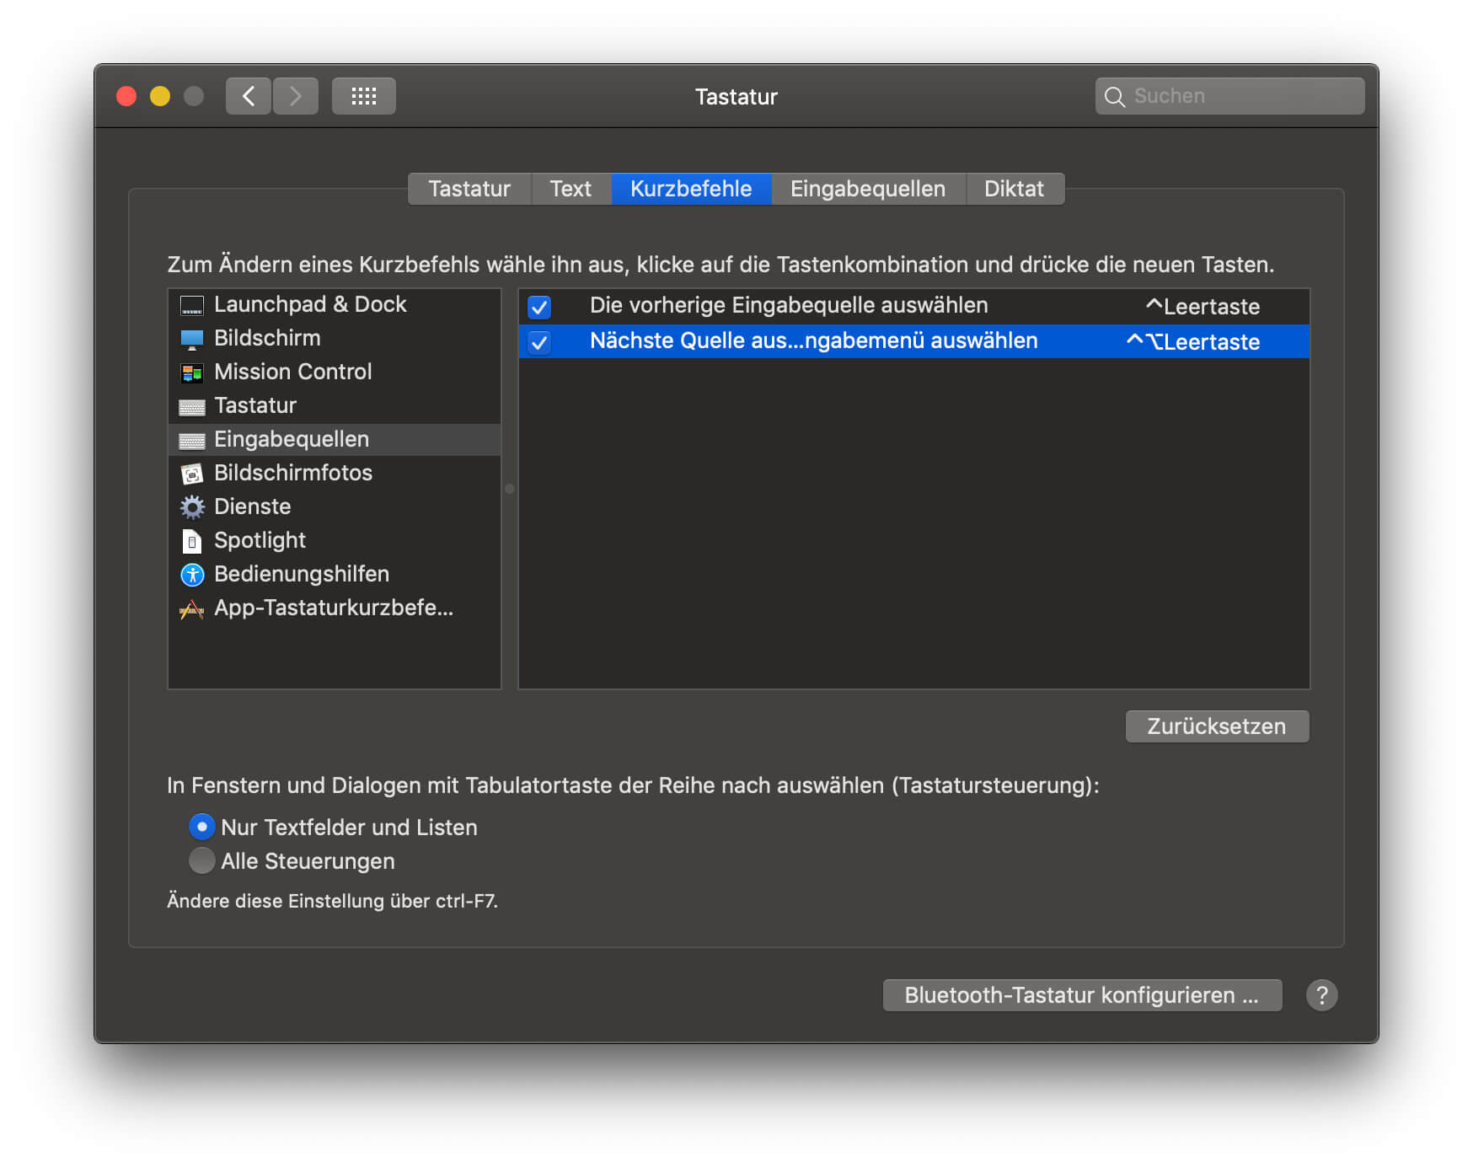The height and width of the screenshot is (1168, 1473).
Task: Click the Bildschirm monitor icon
Action: click(192, 339)
